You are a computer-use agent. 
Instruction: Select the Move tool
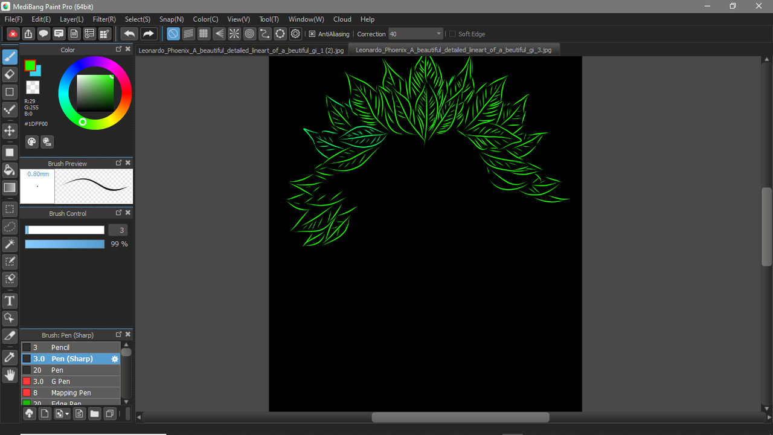point(10,130)
